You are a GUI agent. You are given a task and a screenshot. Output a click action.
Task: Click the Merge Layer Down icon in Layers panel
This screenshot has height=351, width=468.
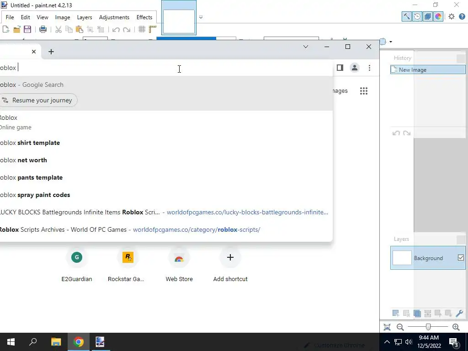[428, 313]
